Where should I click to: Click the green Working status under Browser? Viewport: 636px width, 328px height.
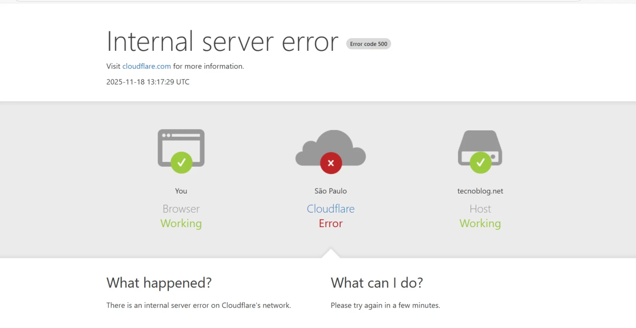coord(181,224)
